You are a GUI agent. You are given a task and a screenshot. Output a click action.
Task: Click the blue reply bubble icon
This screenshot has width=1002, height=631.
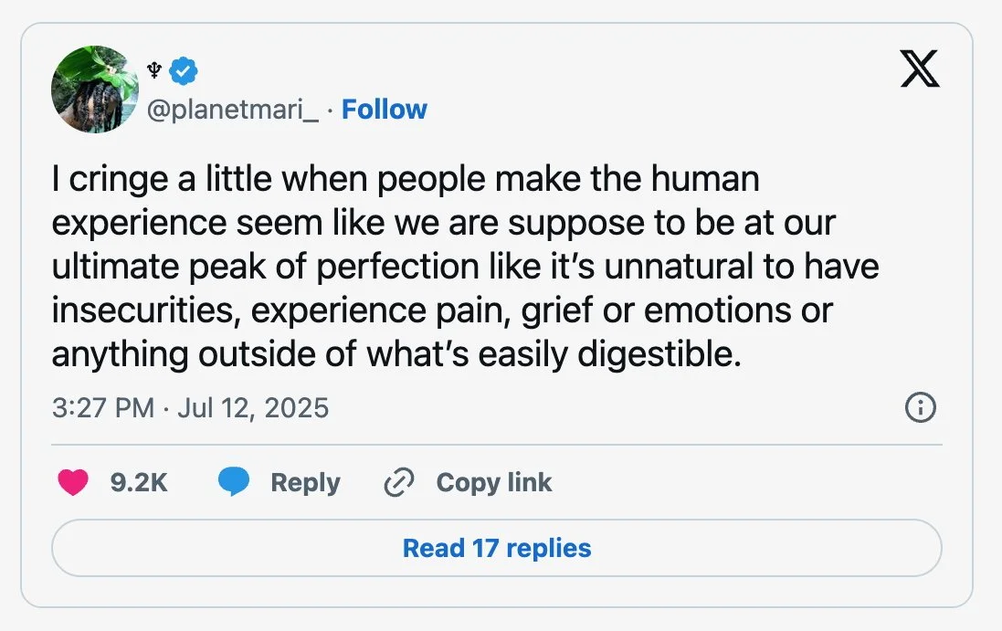click(234, 482)
